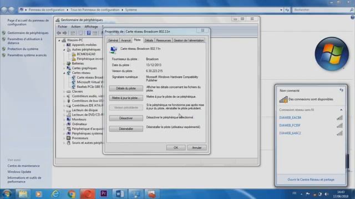Click Mettre à jour le pilote button
Screen dimensions: 355x199
(x=126, y=98)
